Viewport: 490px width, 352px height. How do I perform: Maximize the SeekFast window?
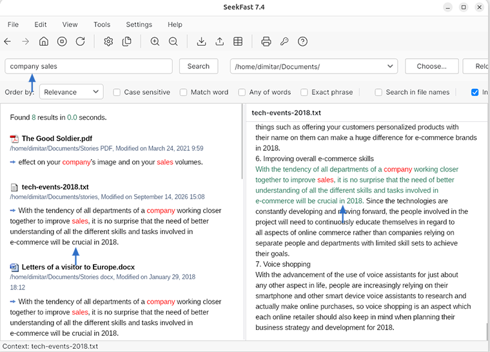pyautogui.click(x=464, y=7)
